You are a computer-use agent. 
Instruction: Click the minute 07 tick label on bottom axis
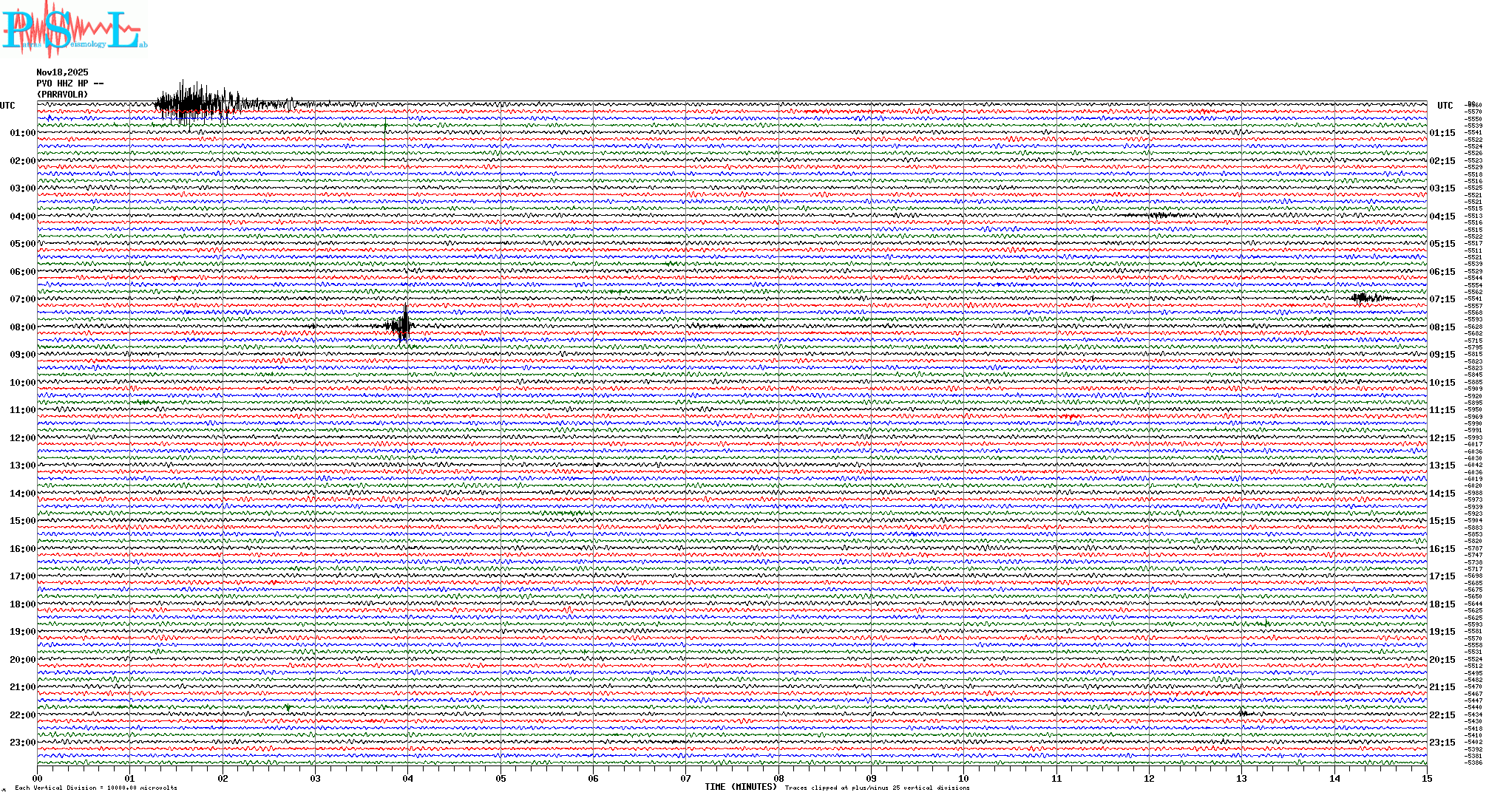685,778
